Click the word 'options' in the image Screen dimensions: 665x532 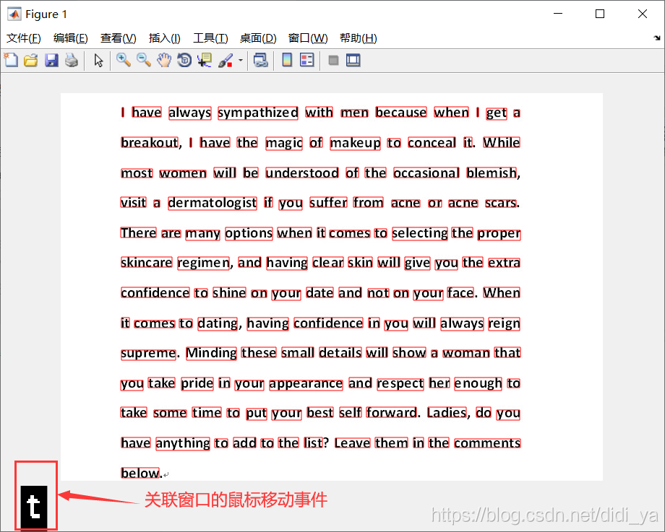[249, 233]
